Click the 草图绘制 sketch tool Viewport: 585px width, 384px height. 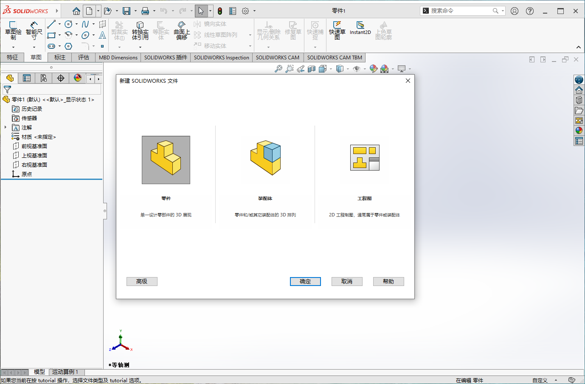click(x=13, y=31)
